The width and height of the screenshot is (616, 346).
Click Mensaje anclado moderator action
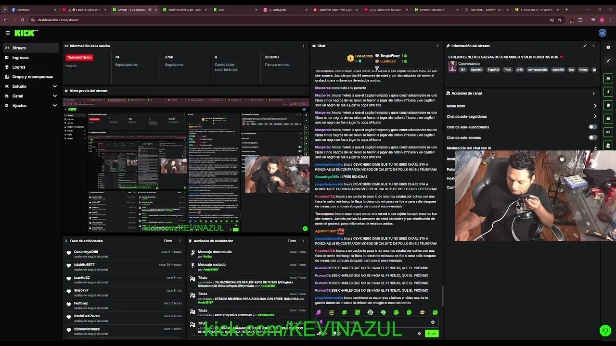click(x=212, y=265)
